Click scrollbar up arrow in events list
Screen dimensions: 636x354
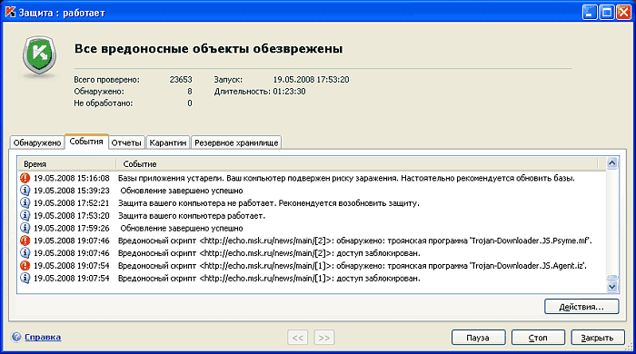tap(612, 163)
